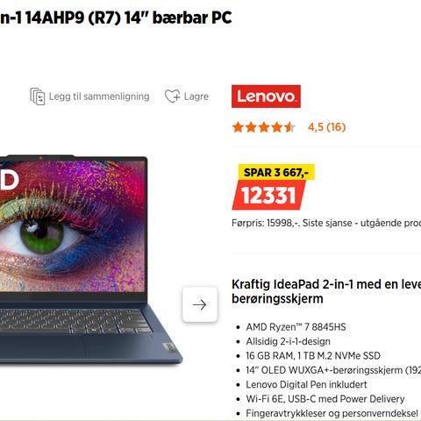This screenshot has width=421, height=421.
Task: Open the reviews count "4,5 (16)"
Action: click(327, 127)
